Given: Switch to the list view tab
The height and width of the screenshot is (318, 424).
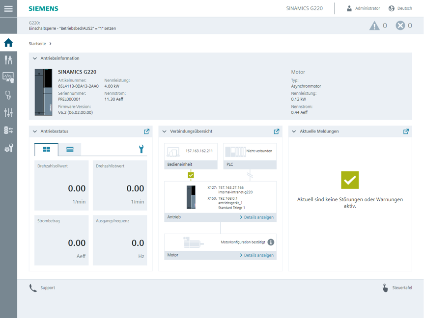Looking at the screenshot, I should coord(70,149).
